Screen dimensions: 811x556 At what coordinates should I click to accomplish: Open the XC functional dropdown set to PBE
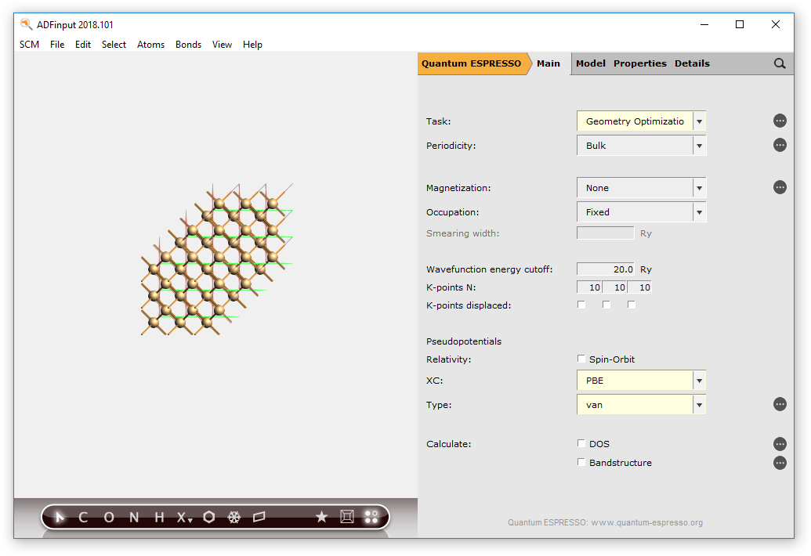pyautogui.click(x=699, y=381)
